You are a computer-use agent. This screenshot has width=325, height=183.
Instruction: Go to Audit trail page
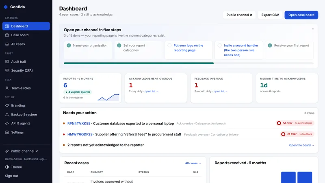[x=26, y=62]
